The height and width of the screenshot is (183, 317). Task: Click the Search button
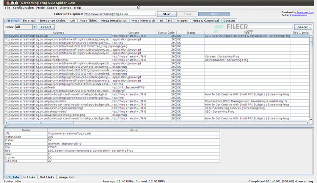tap(303, 27)
